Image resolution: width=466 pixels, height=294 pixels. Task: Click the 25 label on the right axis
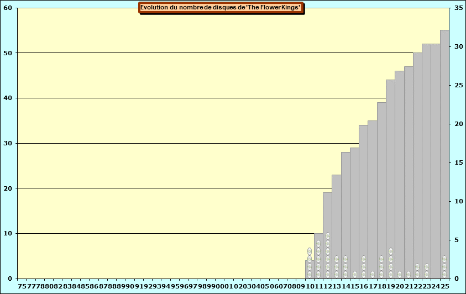coord(459,85)
